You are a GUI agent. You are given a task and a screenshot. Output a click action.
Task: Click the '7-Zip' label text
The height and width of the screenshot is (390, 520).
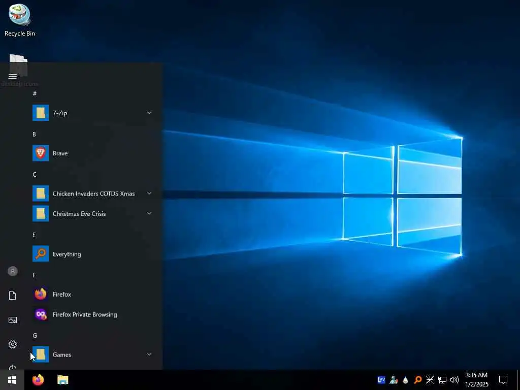click(60, 113)
